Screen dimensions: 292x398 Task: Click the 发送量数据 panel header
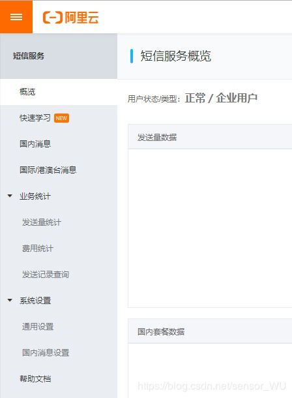coord(210,137)
